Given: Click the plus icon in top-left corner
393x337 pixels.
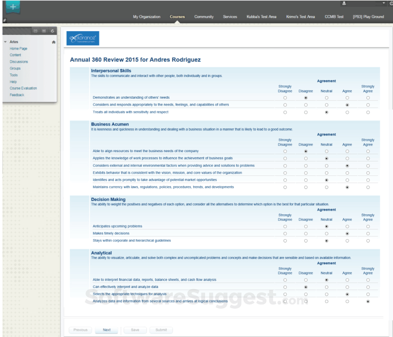Looking at the screenshot, I should (13, 7).
